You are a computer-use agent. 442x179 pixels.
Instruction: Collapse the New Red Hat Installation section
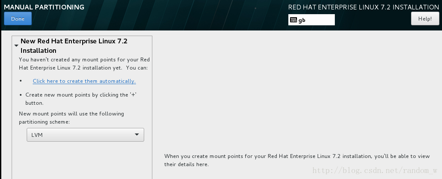[16, 46]
